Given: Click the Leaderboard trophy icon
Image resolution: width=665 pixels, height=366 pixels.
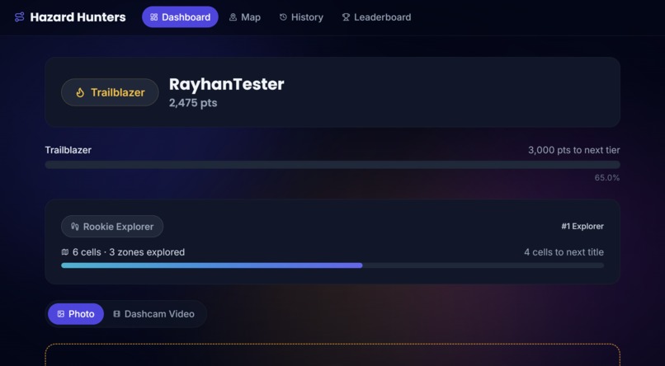Looking at the screenshot, I should click(x=346, y=17).
